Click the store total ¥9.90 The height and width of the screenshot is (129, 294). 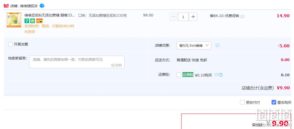(x=283, y=88)
